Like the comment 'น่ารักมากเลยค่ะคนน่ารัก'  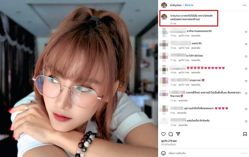[246, 32]
